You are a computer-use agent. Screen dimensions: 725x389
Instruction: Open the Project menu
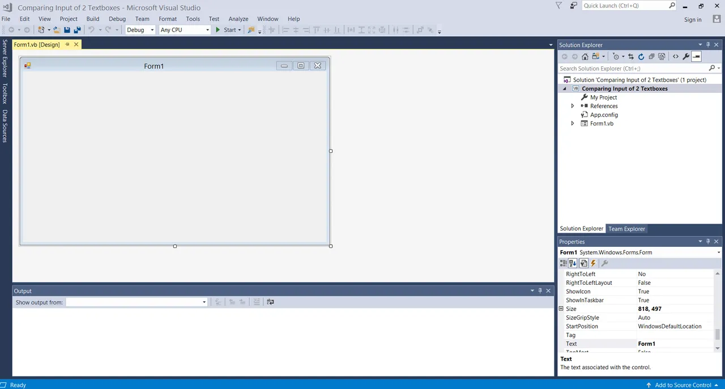69,19
